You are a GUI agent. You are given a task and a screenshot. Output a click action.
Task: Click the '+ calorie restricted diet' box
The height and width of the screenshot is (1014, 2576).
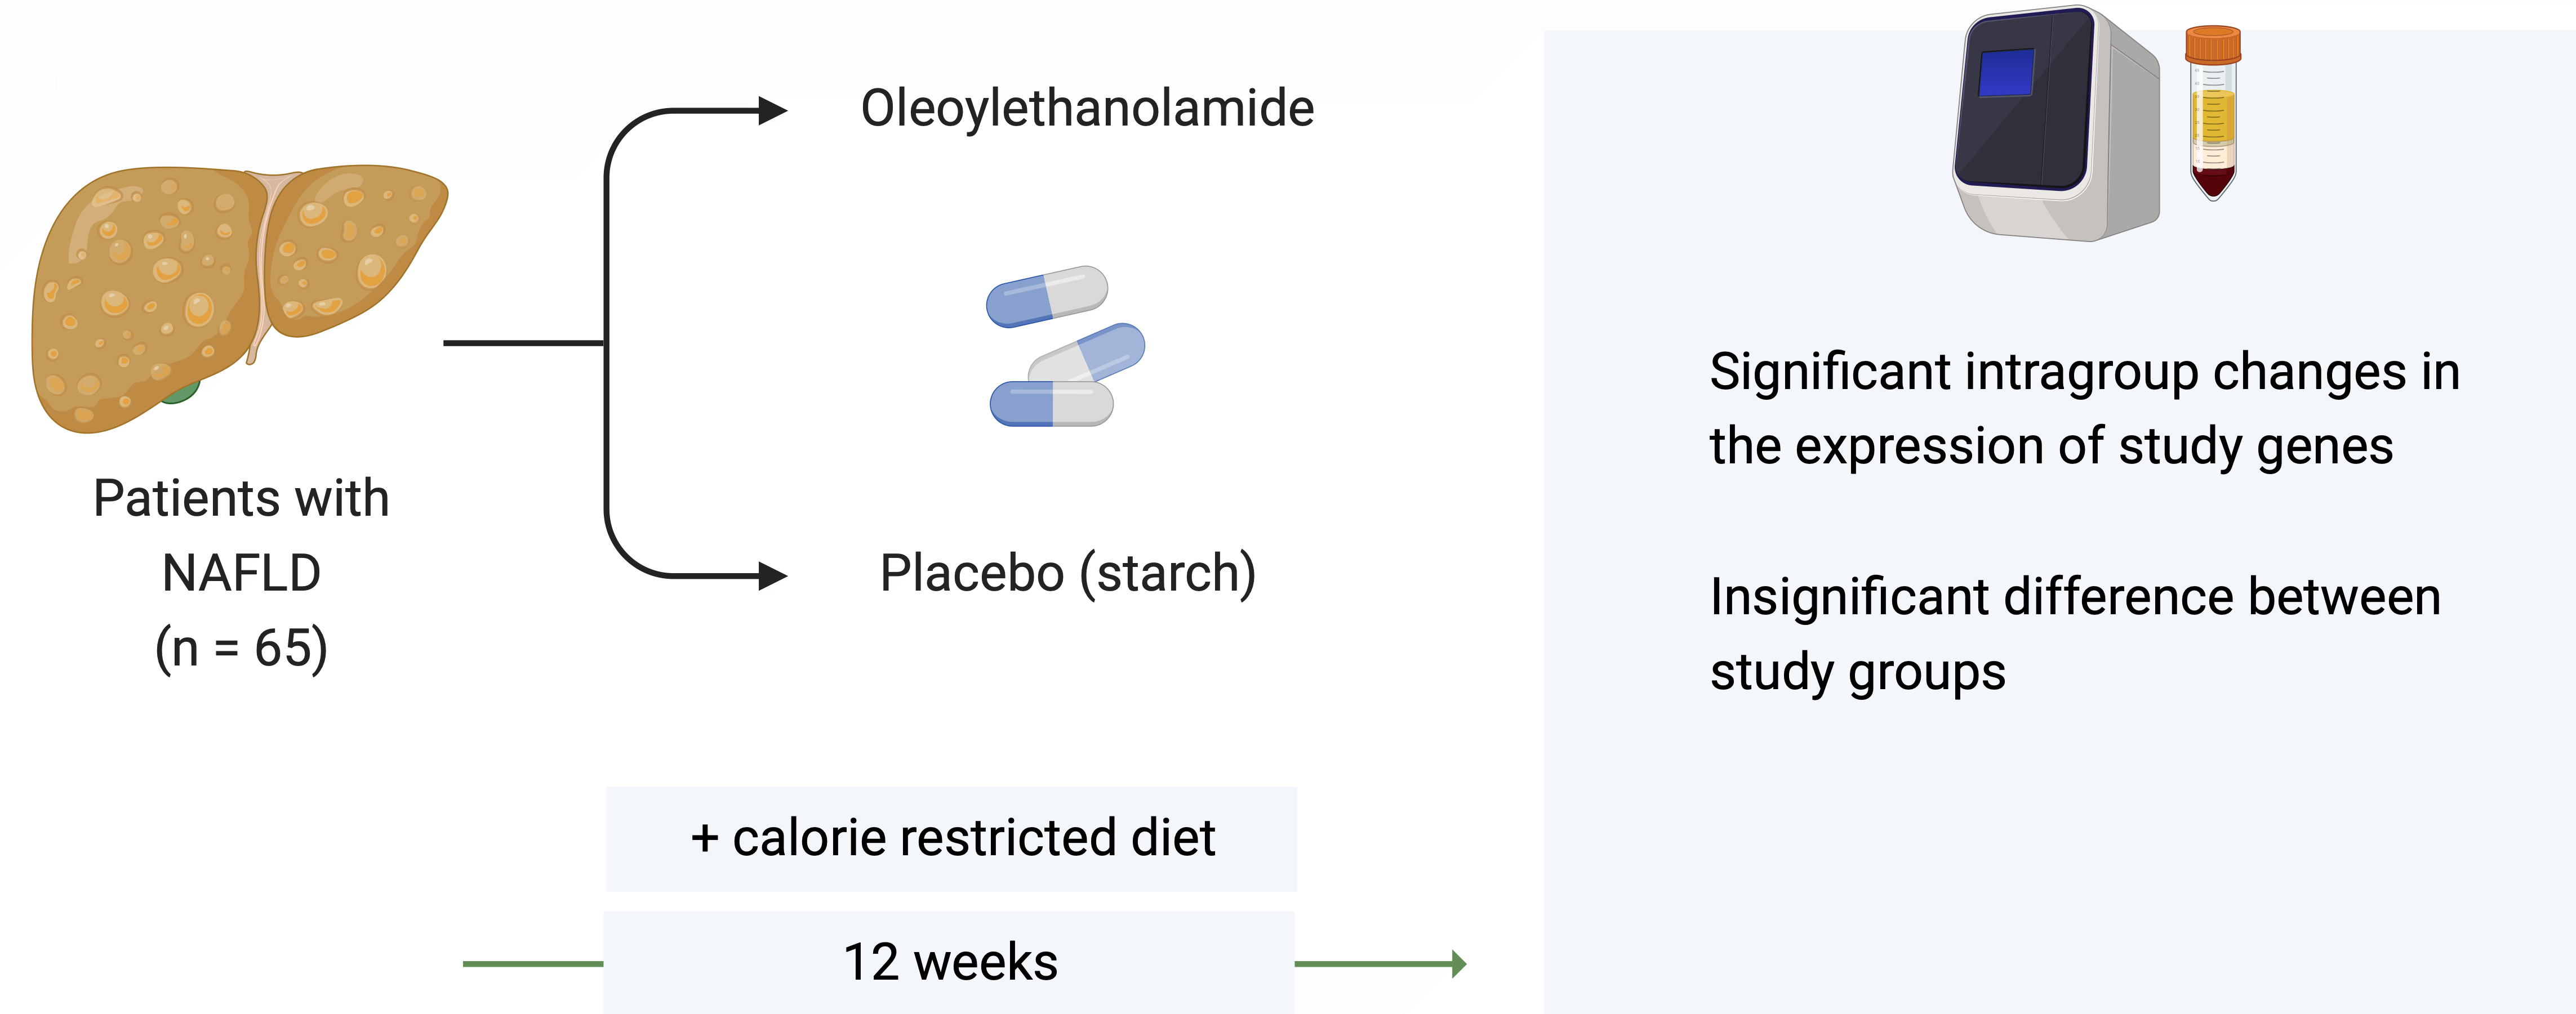click(x=951, y=838)
